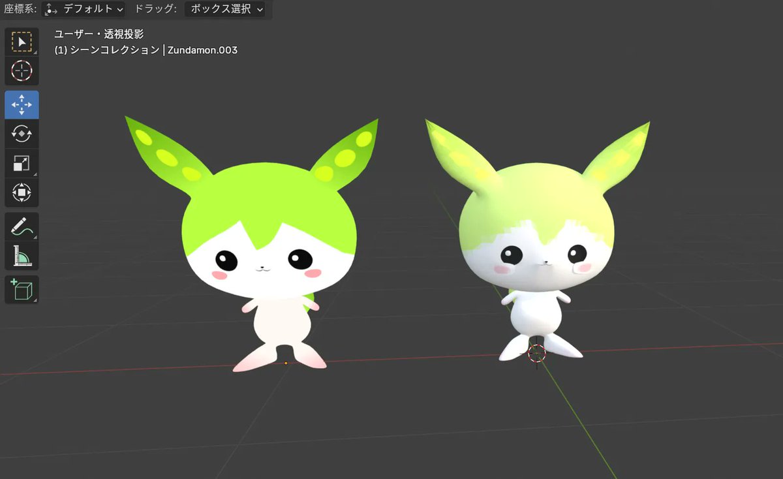Activate the Annotate pencil tool

pyautogui.click(x=22, y=227)
